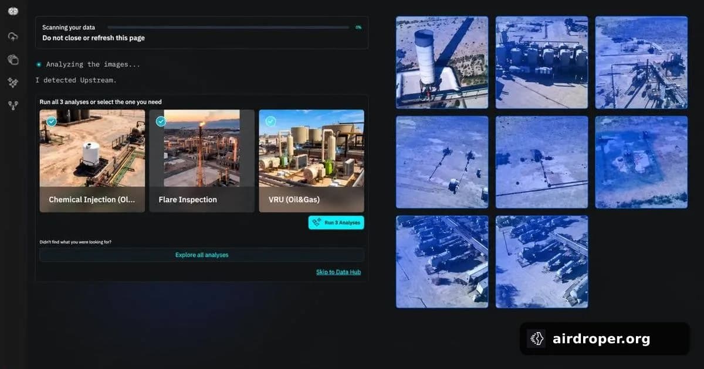Click the 0% progress value

pos(358,28)
